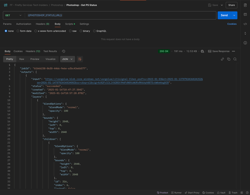Image resolution: width=250 pixels, height=195 pixels.
Task: Select the Raw view tab
Action: pos(22,59)
